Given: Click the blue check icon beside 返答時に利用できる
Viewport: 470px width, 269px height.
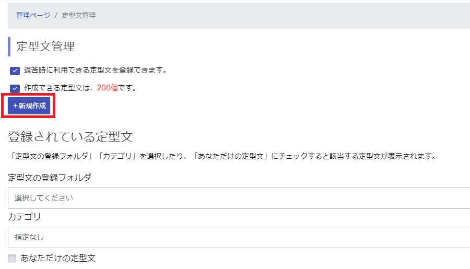Looking at the screenshot, I should tap(15, 71).
